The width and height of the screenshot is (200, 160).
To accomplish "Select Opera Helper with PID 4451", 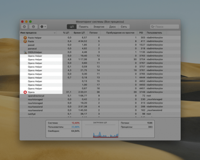I will (100, 89).
